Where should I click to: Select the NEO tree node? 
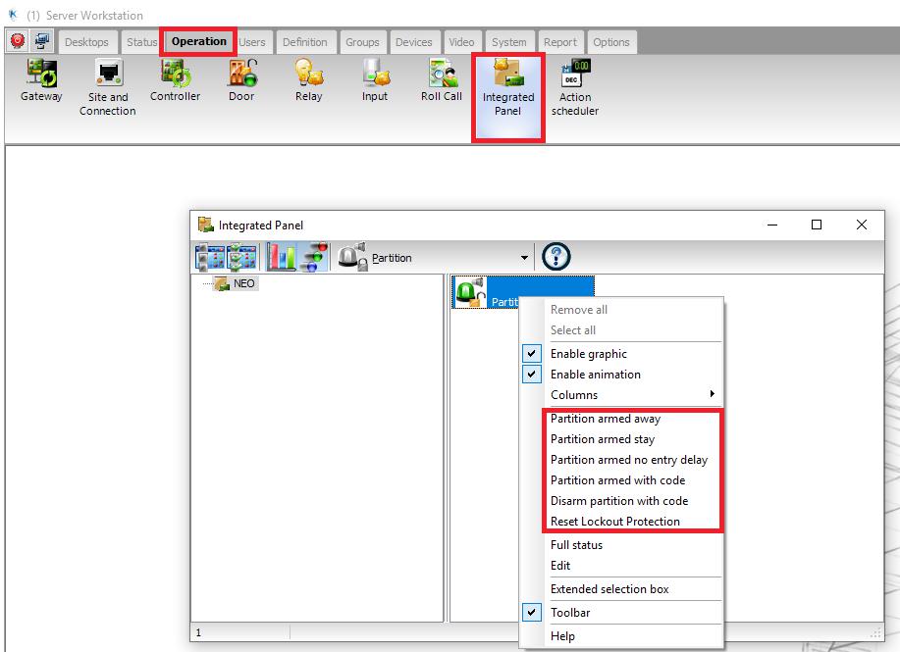[243, 284]
